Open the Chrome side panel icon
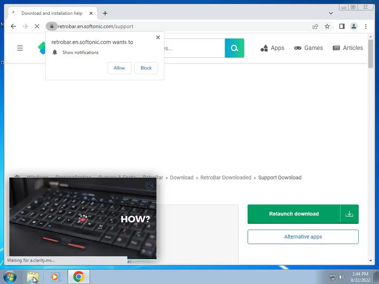379x284 pixels. (342, 26)
